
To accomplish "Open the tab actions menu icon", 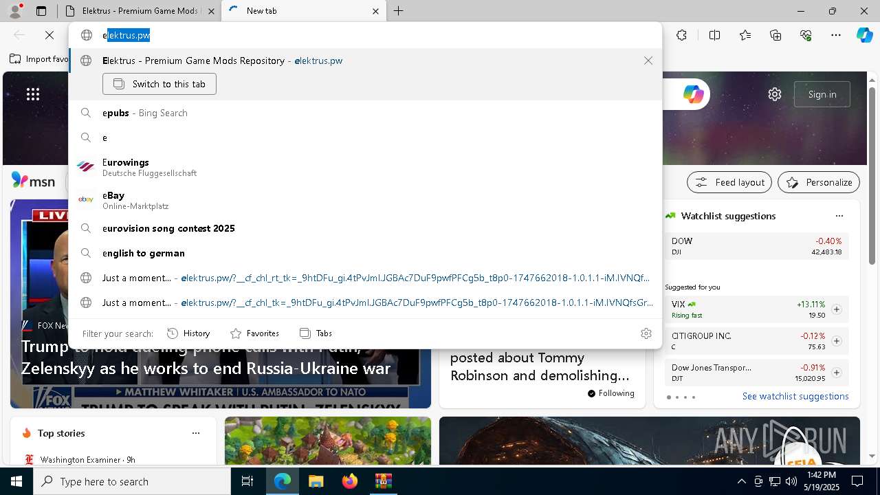I will click(x=41, y=11).
